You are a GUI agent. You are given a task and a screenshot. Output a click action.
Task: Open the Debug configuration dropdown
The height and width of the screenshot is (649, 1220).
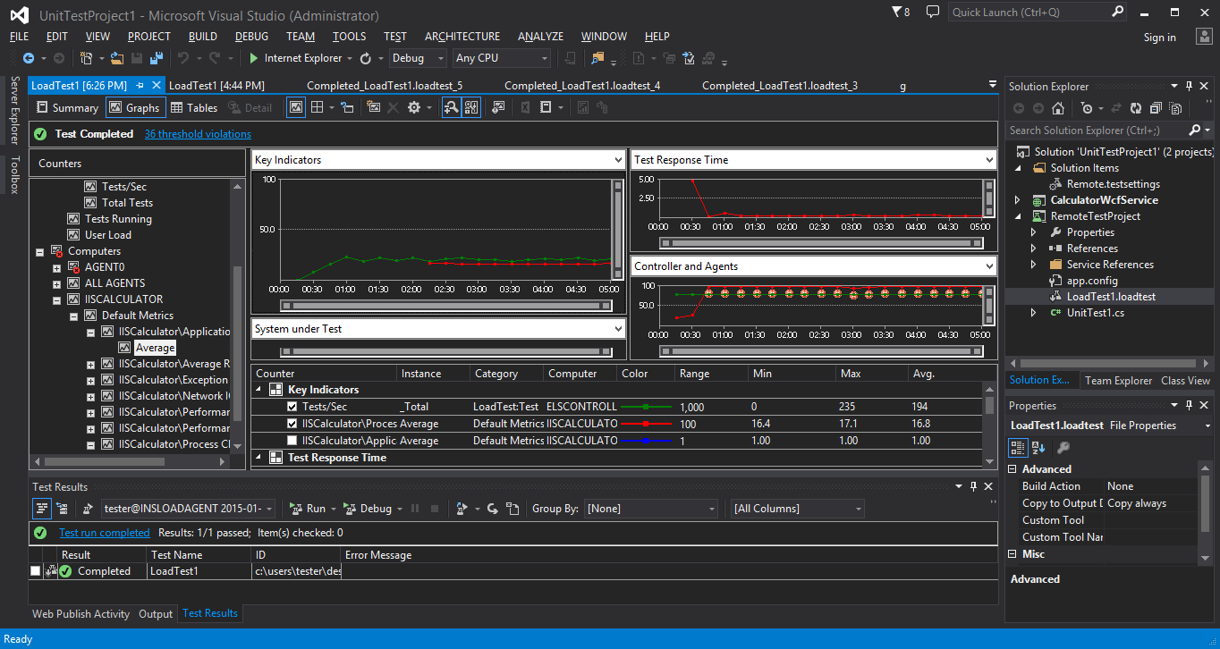pos(418,58)
